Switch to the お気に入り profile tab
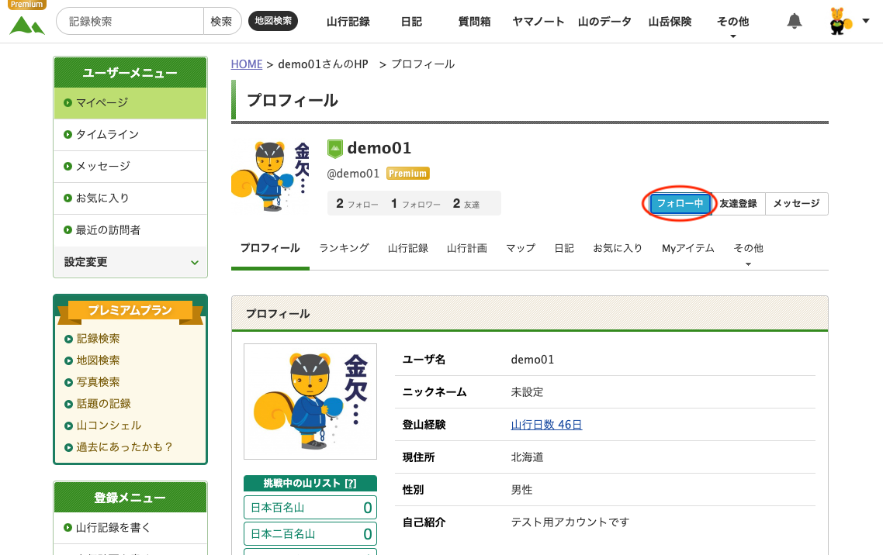883x555 pixels. (617, 249)
